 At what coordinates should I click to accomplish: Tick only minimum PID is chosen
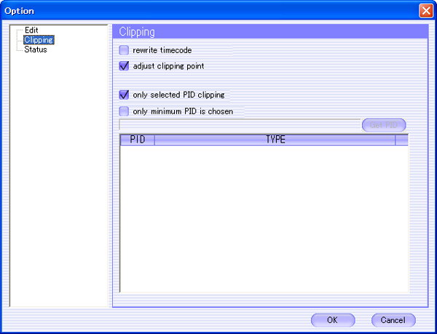pyautogui.click(x=124, y=111)
